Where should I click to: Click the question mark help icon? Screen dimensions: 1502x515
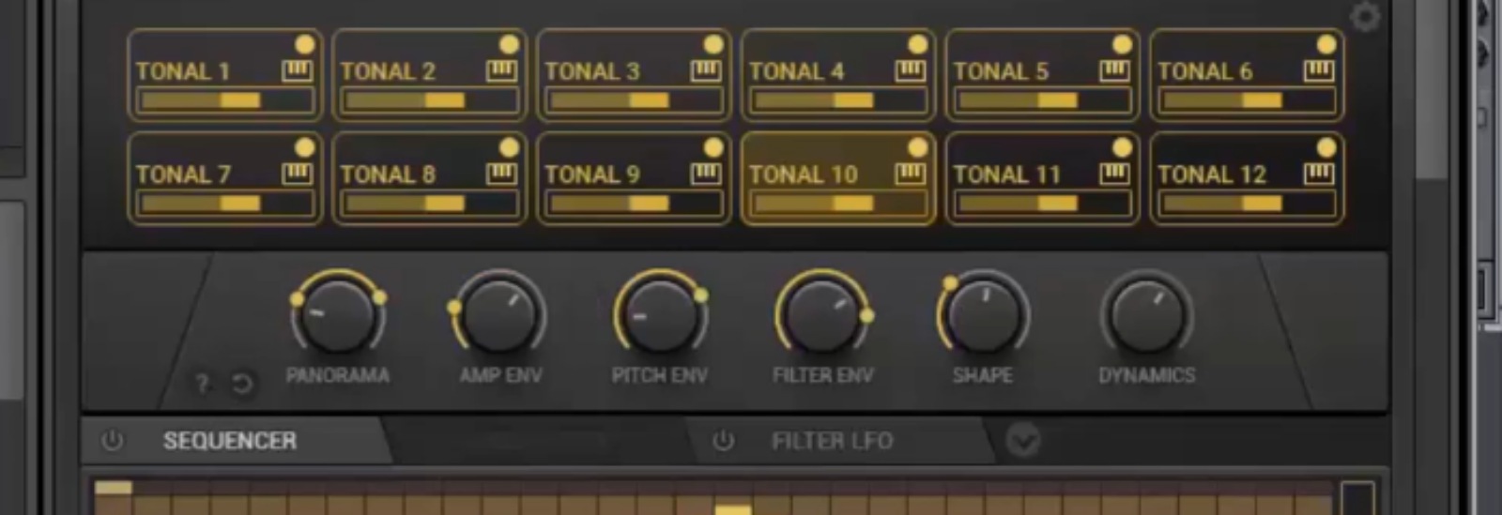point(202,384)
